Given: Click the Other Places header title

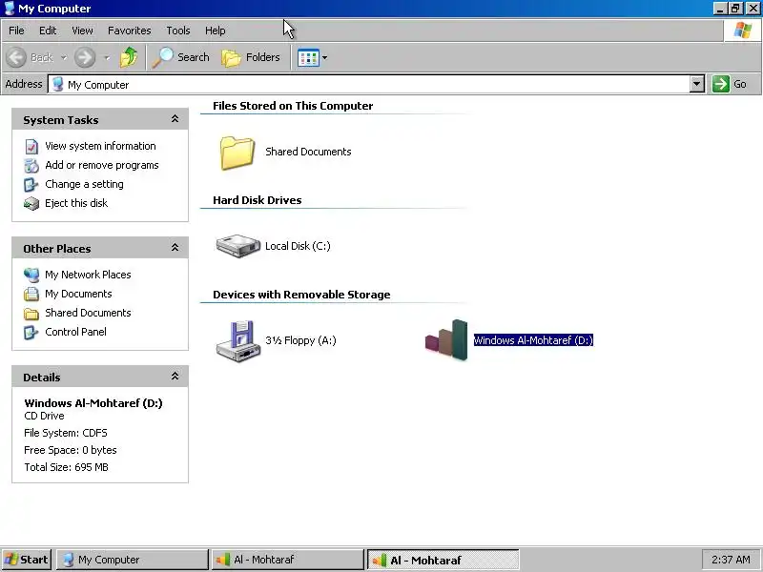Looking at the screenshot, I should [x=57, y=249].
